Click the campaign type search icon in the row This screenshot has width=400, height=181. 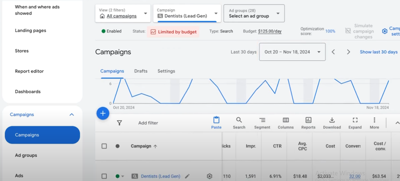coord(134,176)
